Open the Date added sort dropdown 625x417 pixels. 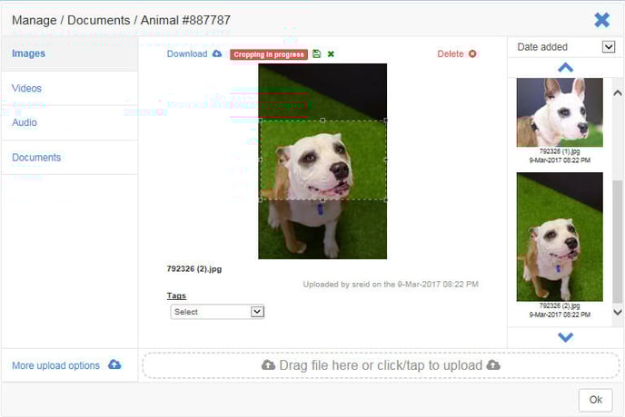[608, 47]
